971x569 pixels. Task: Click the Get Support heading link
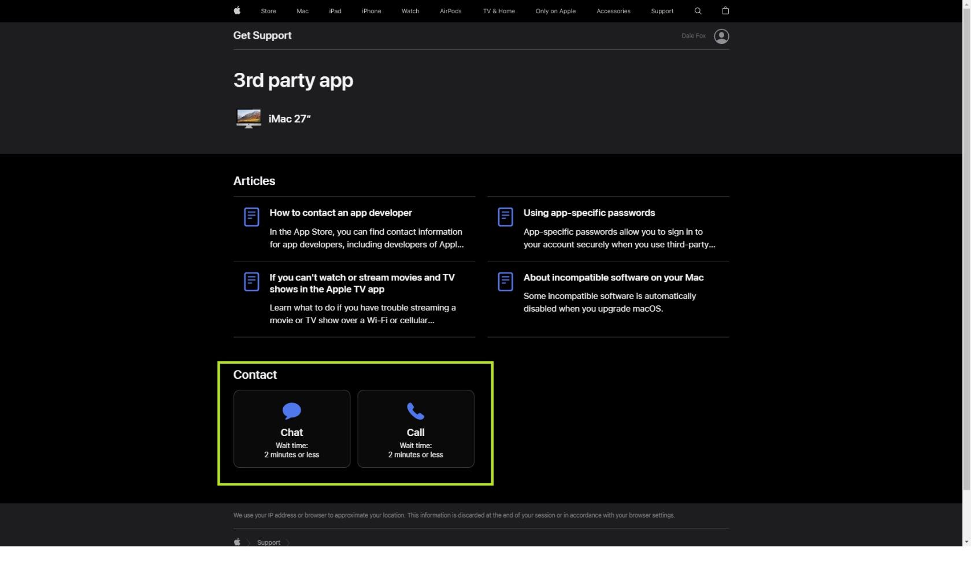[262, 35]
